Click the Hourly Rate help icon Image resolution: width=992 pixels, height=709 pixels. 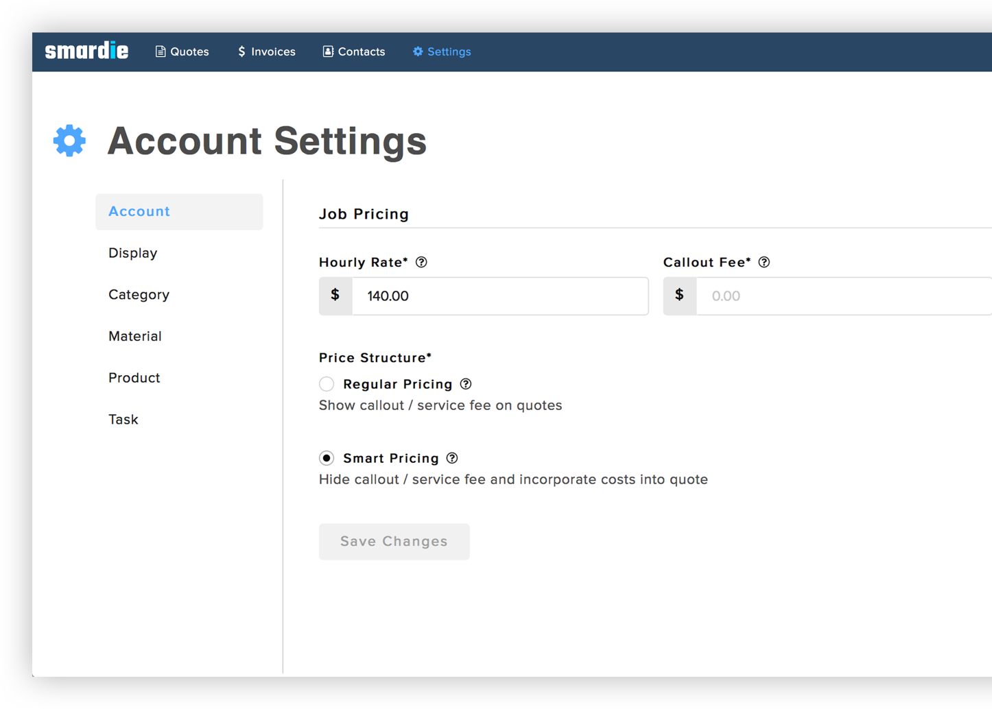point(421,263)
